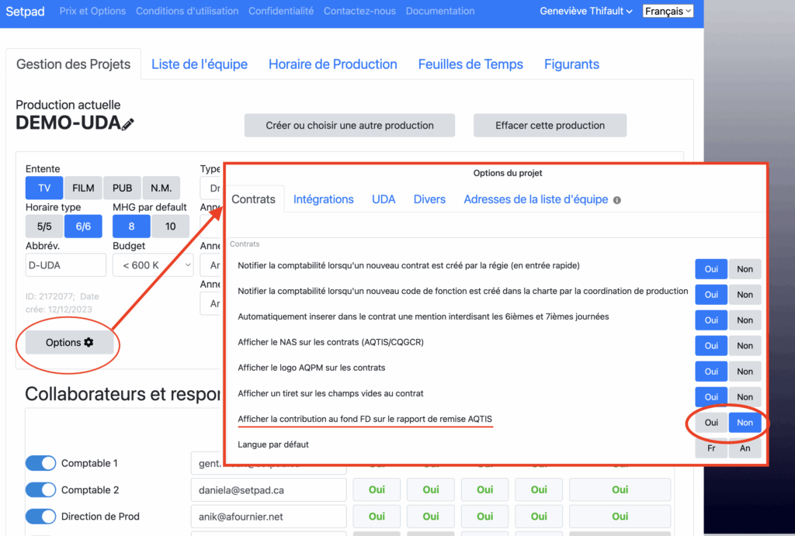Toggle the Comptable 1 switch

tap(40, 463)
